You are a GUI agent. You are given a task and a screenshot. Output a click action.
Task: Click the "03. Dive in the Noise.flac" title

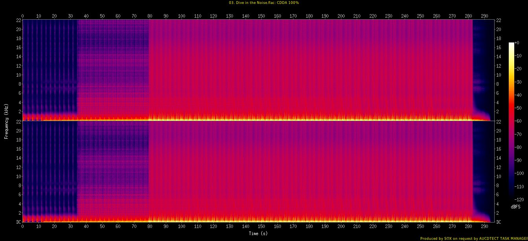264,3
